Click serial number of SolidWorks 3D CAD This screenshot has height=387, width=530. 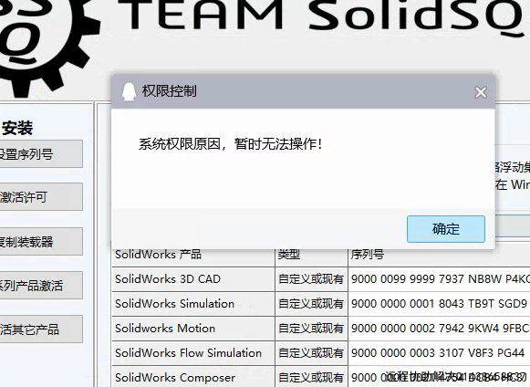point(439,279)
